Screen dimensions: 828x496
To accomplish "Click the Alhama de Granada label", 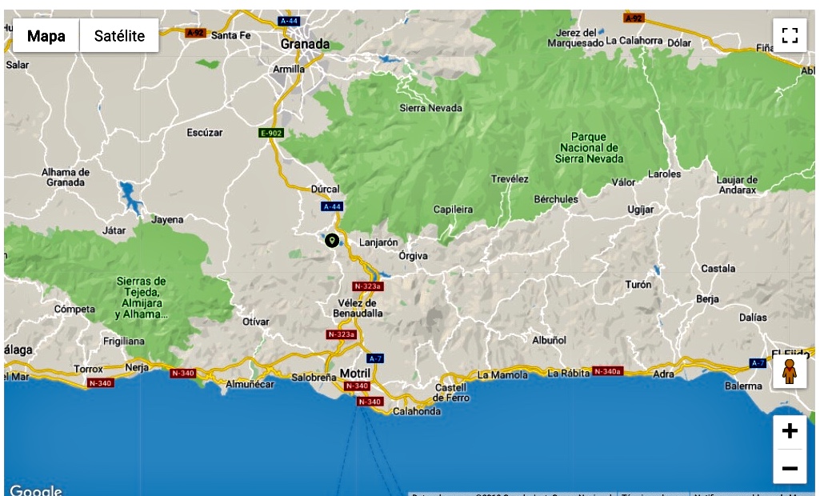I will pyautogui.click(x=66, y=177).
